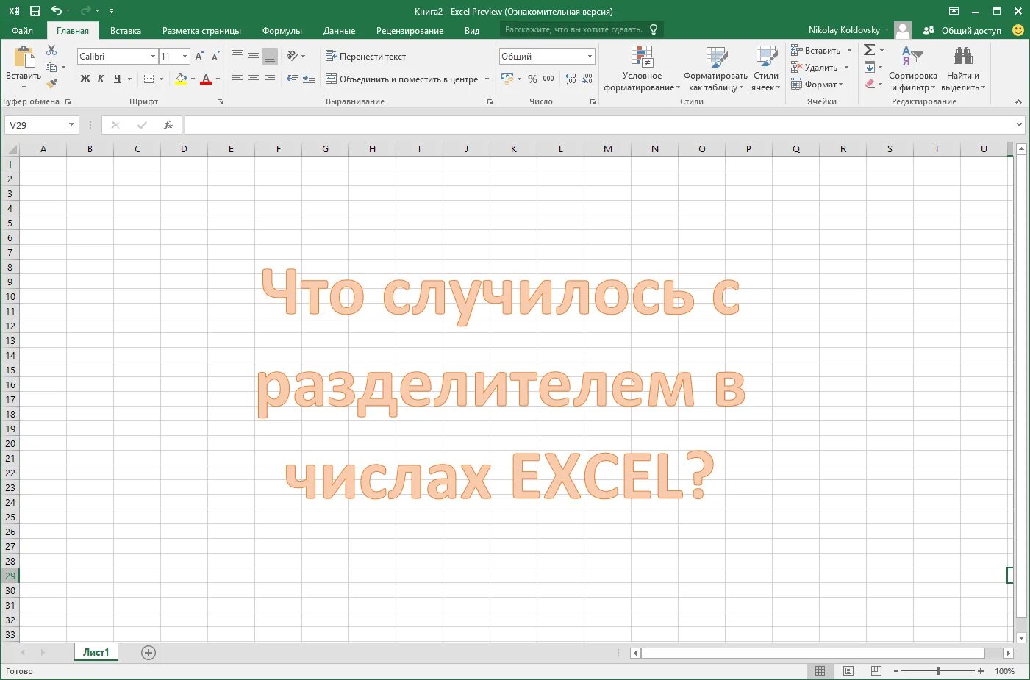Viewport: 1030px width, 680px height.
Task: Switch to Вид tab
Action: (x=472, y=31)
